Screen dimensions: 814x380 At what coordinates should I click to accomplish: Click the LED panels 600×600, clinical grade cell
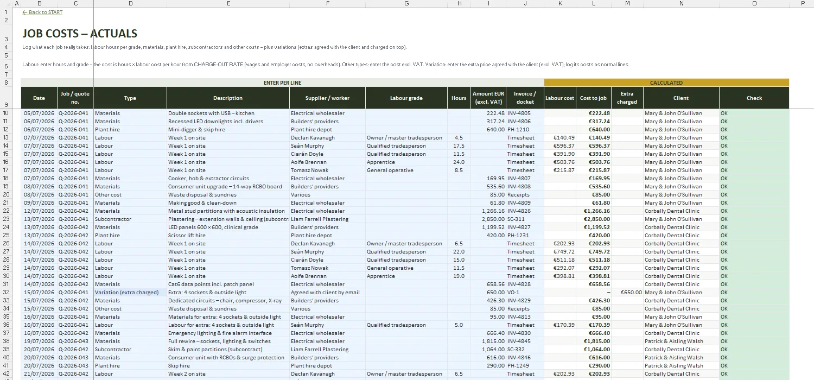(228, 227)
